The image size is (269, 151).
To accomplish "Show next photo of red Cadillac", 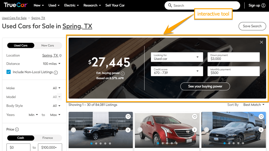I will [194, 130].
